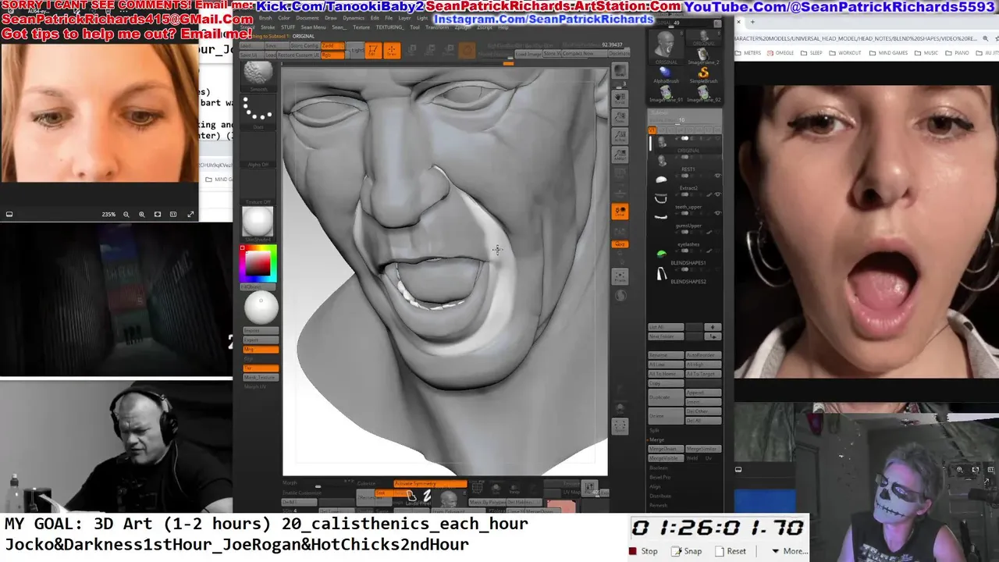The height and width of the screenshot is (562, 999).
Task: Open the Brush menu
Action: (x=265, y=17)
